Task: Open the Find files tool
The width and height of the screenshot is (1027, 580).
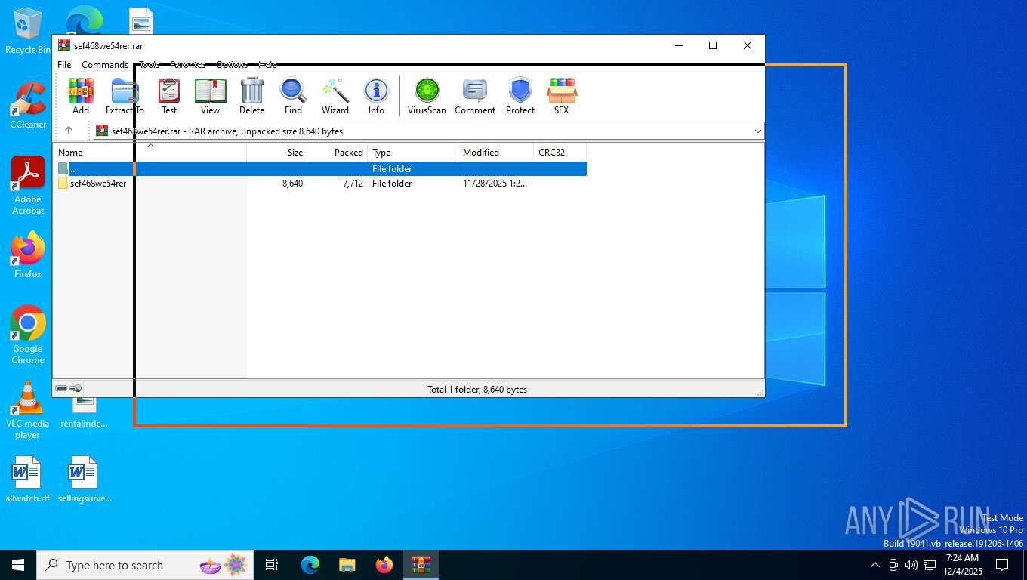Action: coord(293,97)
